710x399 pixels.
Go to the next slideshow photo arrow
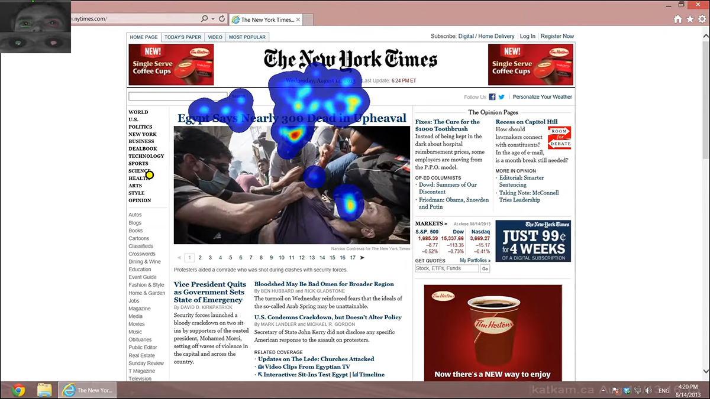click(x=362, y=258)
